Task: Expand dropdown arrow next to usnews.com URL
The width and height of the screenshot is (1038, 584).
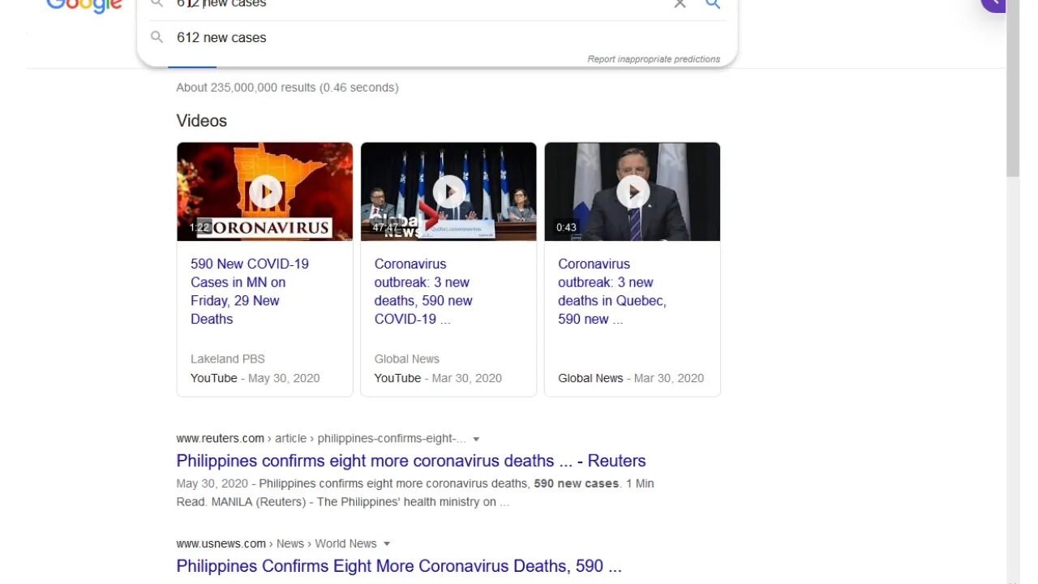Action: click(x=387, y=544)
